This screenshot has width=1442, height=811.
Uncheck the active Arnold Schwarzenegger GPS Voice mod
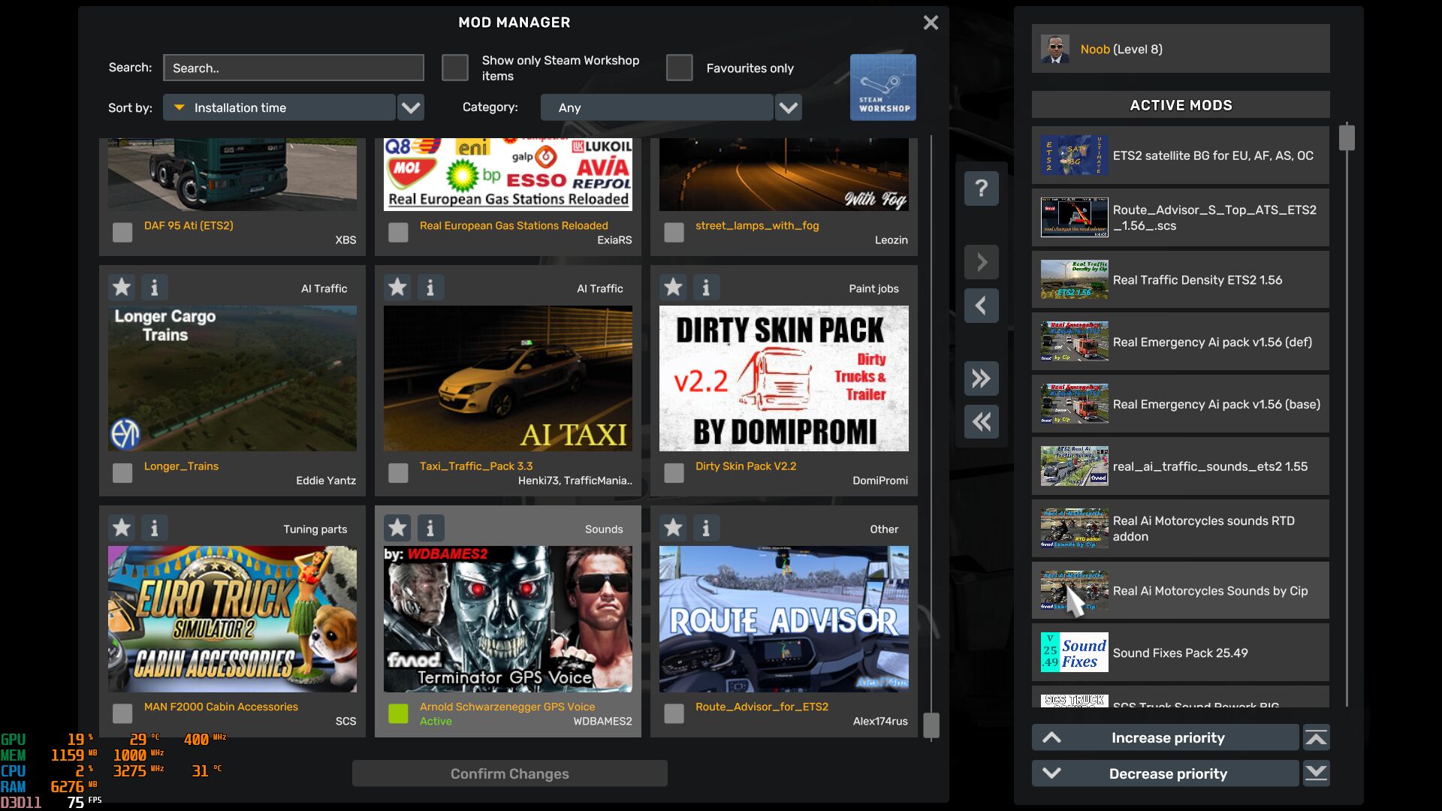398,713
